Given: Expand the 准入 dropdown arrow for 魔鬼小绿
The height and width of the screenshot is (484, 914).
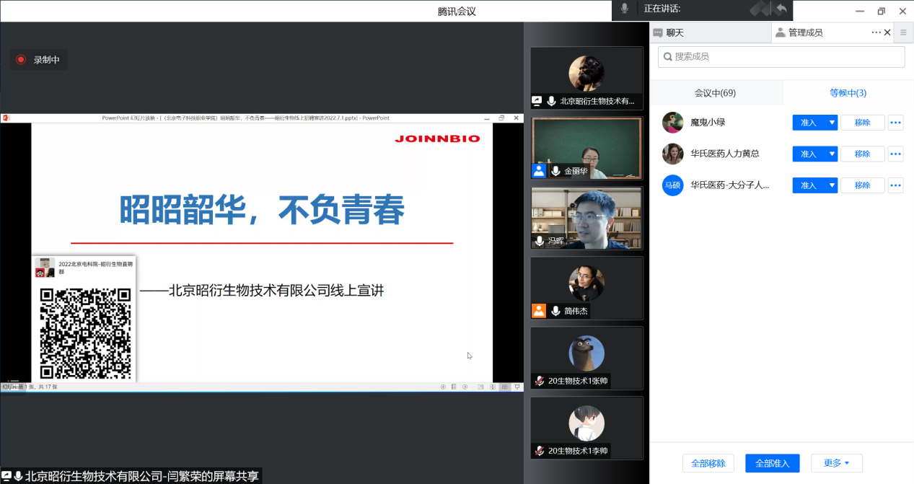Looking at the screenshot, I should [x=832, y=123].
